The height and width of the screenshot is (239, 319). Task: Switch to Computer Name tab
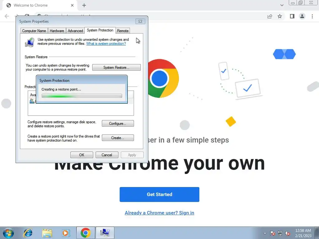point(34,31)
